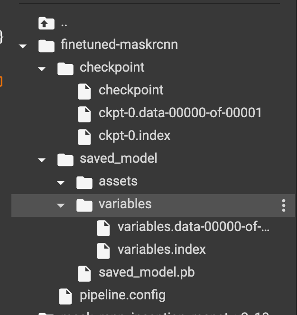Image resolution: width=297 pixels, height=315 pixels.
Task: Select the variables.data-00000-of file
Action: coord(193,227)
